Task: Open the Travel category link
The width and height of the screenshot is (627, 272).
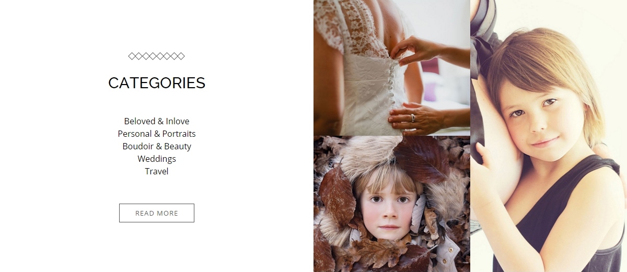Action: [x=157, y=171]
